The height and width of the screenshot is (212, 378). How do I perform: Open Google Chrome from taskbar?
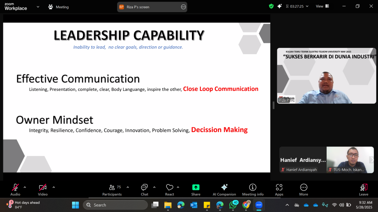pos(246,205)
